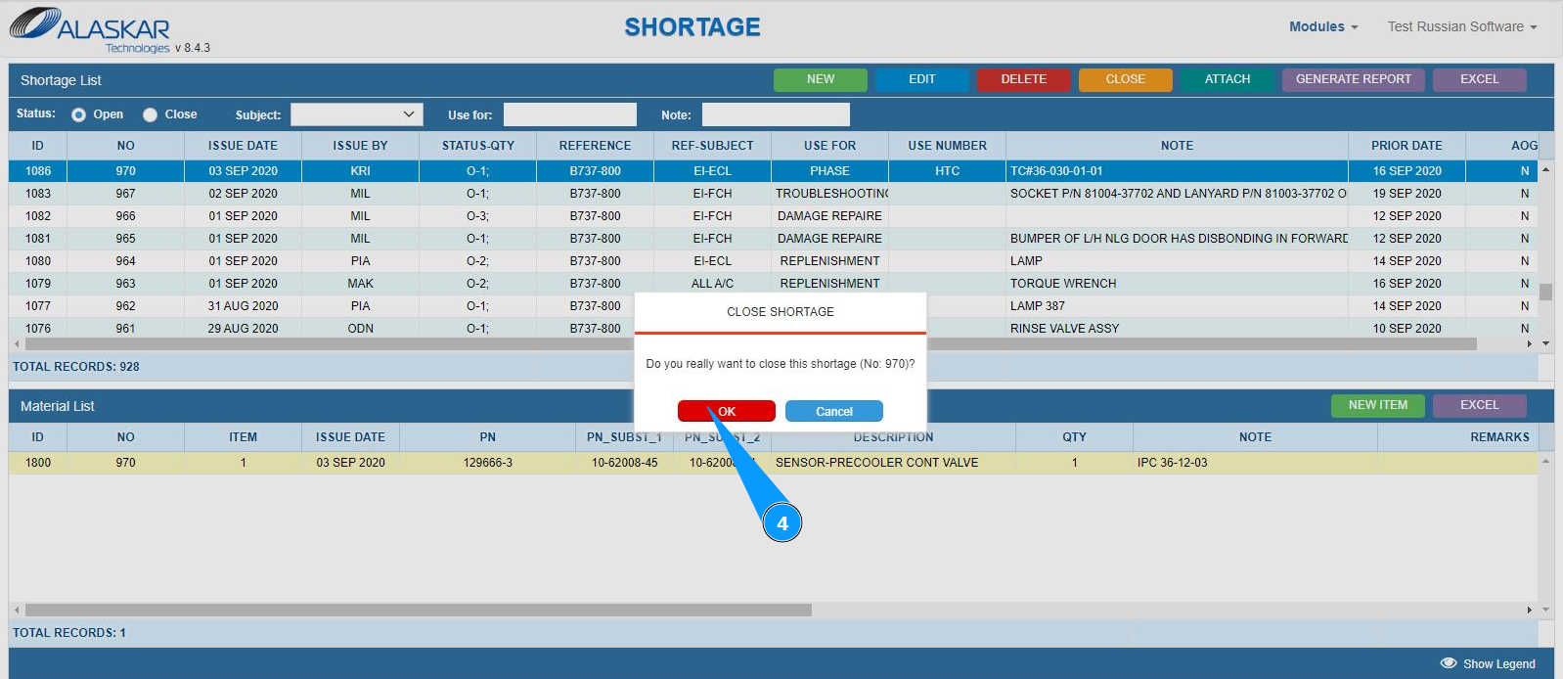The width and height of the screenshot is (1563, 679).
Task: Click material row ID 1800
Action: point(773,463)
